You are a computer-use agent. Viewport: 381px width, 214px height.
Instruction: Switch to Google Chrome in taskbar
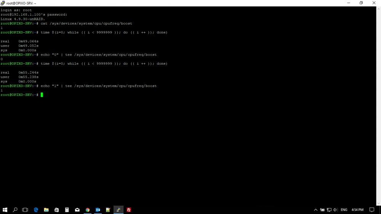click(88, 210)
